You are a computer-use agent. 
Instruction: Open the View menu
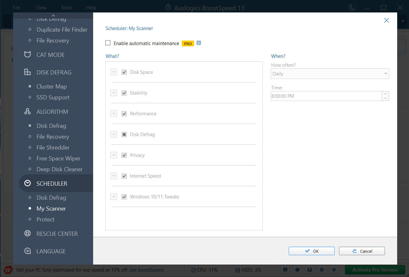tap(41, 8)
